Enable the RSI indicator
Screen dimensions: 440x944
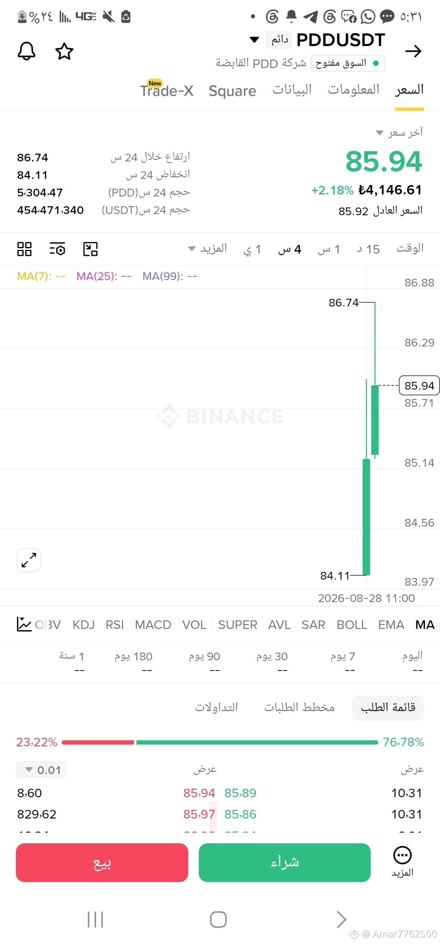coord(114,624)
